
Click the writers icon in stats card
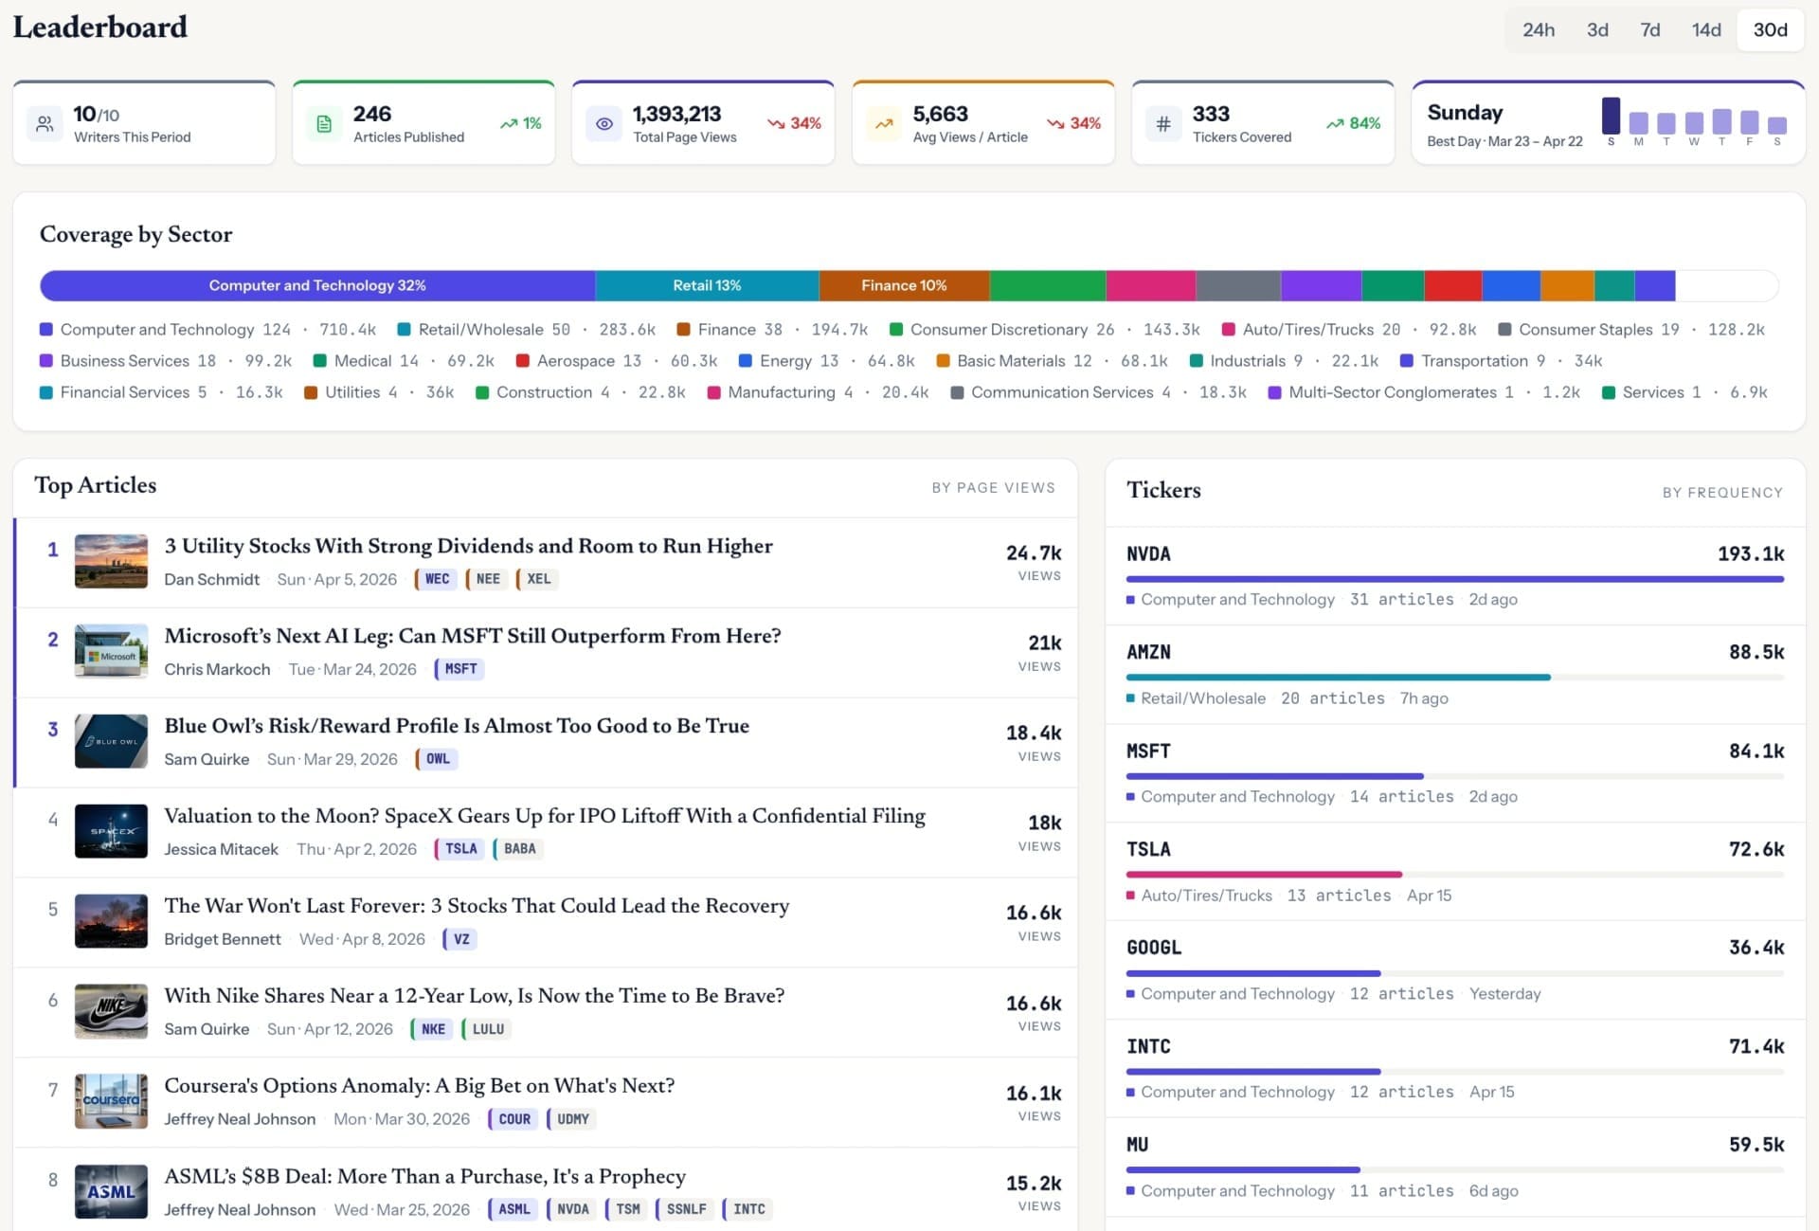tap(45, 124)
